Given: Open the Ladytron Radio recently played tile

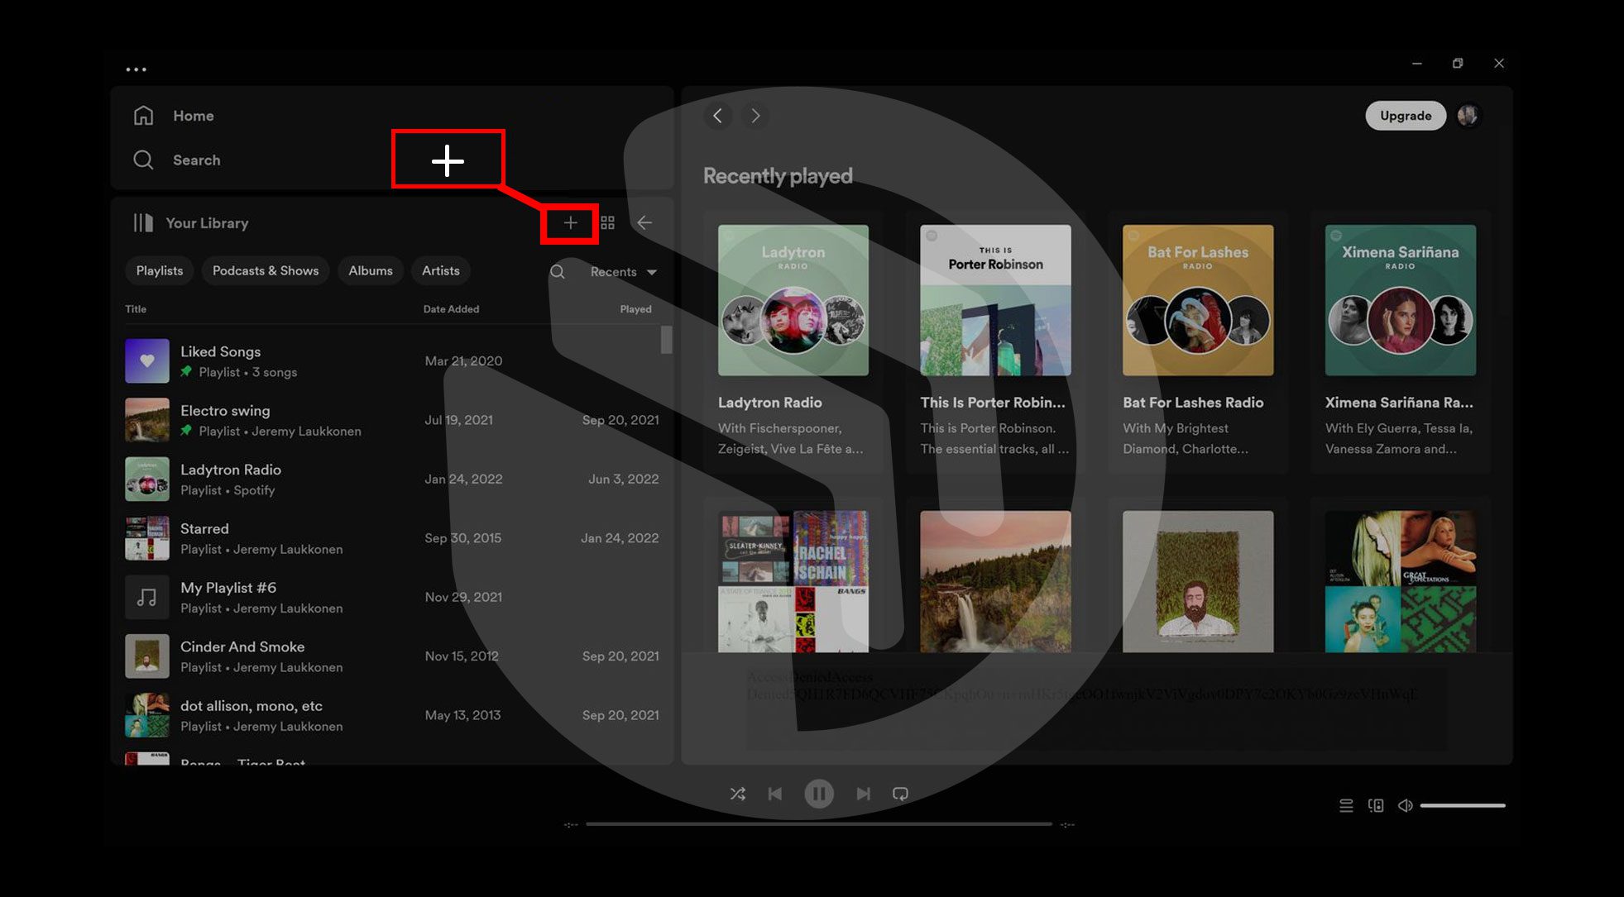Looking at the screenshot, I should click(x=792, y=299).
